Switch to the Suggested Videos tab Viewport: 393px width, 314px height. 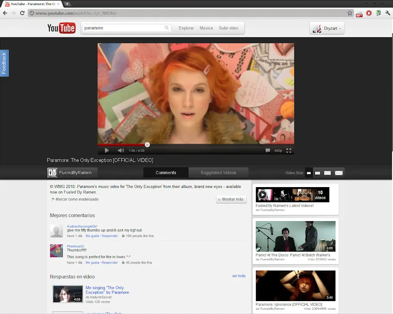(x=218, y=172)
